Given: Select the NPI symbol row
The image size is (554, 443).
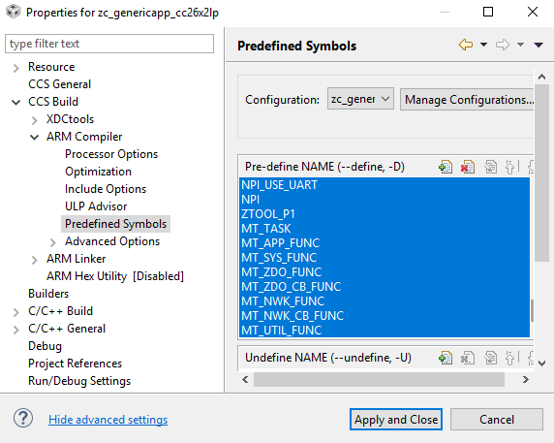Looking at the screenshot, I should tap(385, 200).
